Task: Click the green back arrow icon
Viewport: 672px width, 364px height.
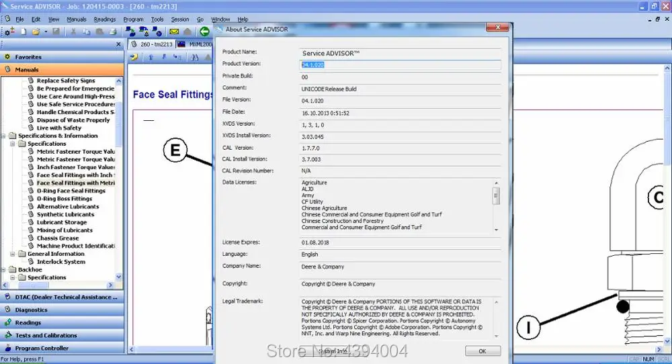Action: tap(204, 32)
